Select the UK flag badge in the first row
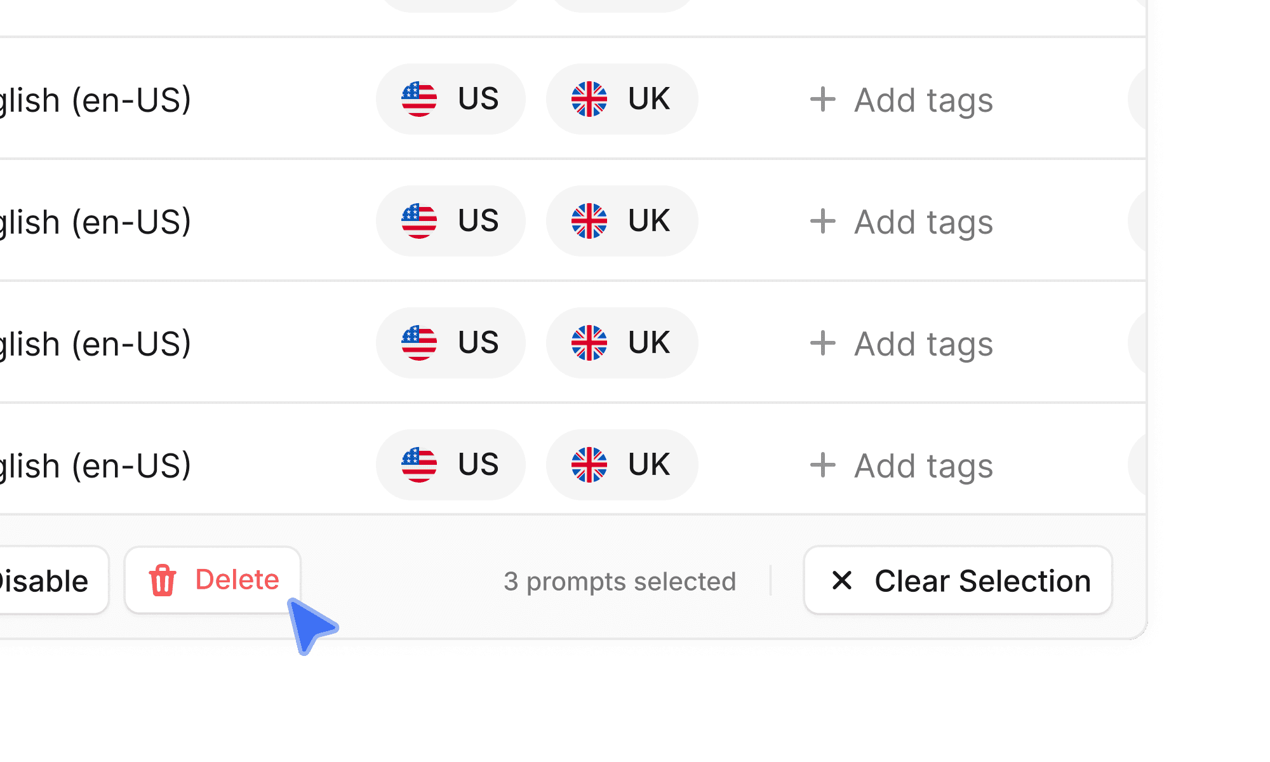1270x762 pixels. [x=621, y=99]
